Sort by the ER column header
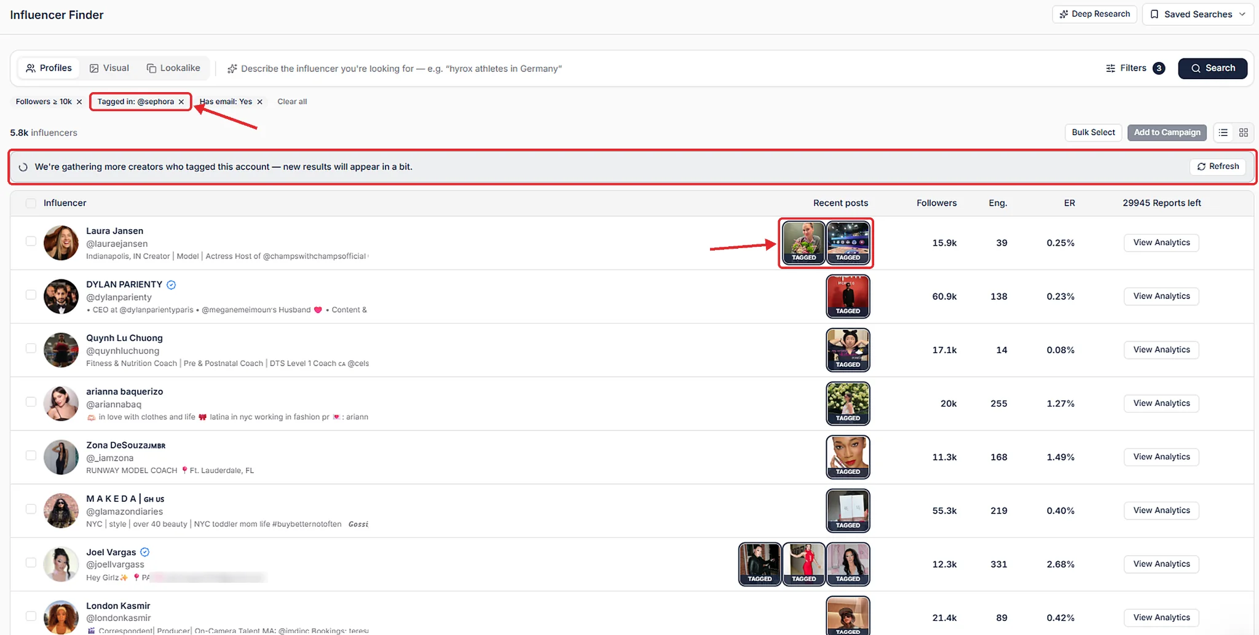The image size is (1259, 635). point(1069,203)
